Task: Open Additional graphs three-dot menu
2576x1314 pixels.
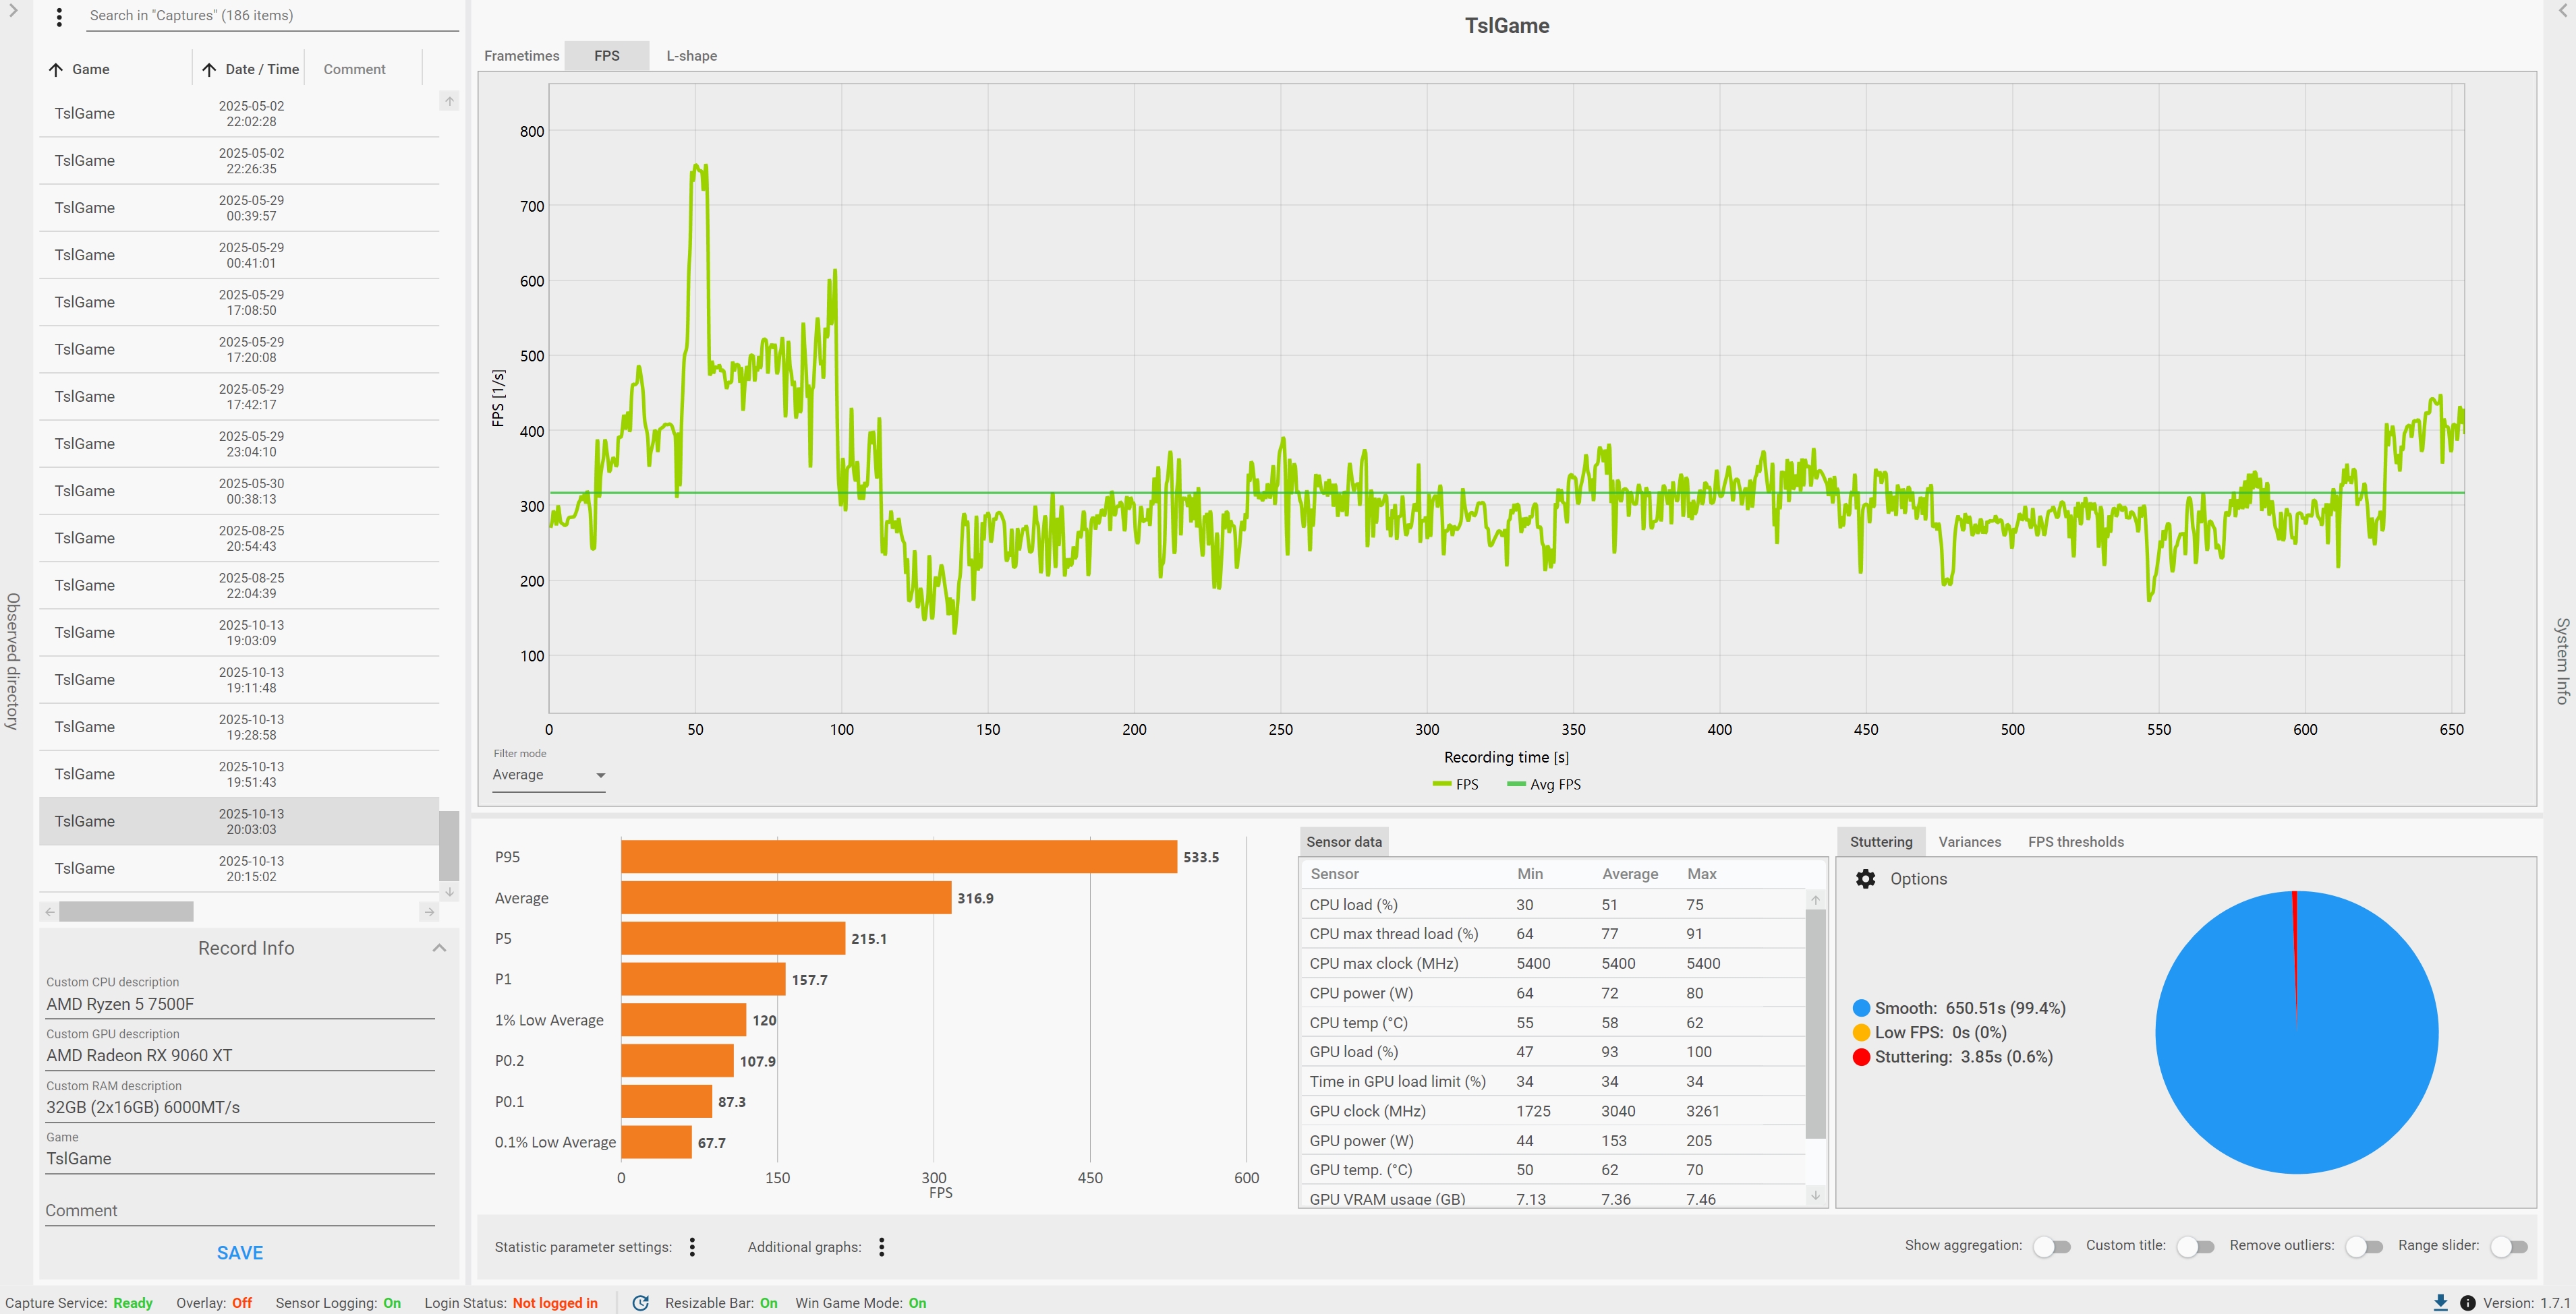Action: [x=881, y=1246]
